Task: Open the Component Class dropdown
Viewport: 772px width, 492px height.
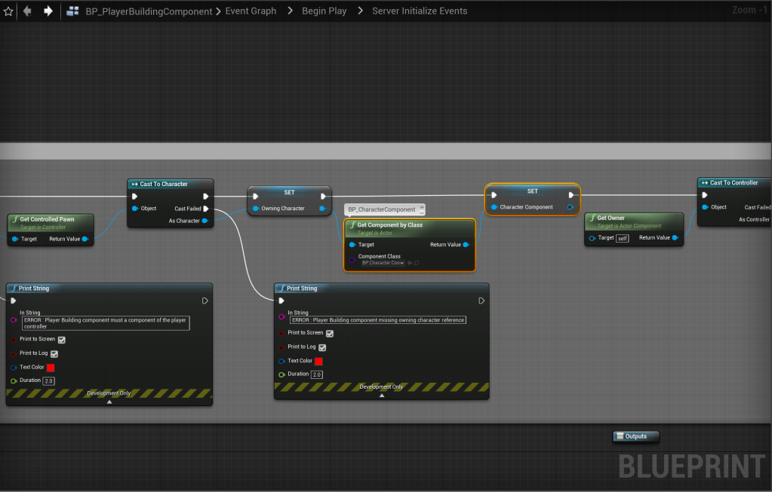Action: point(383,263)
